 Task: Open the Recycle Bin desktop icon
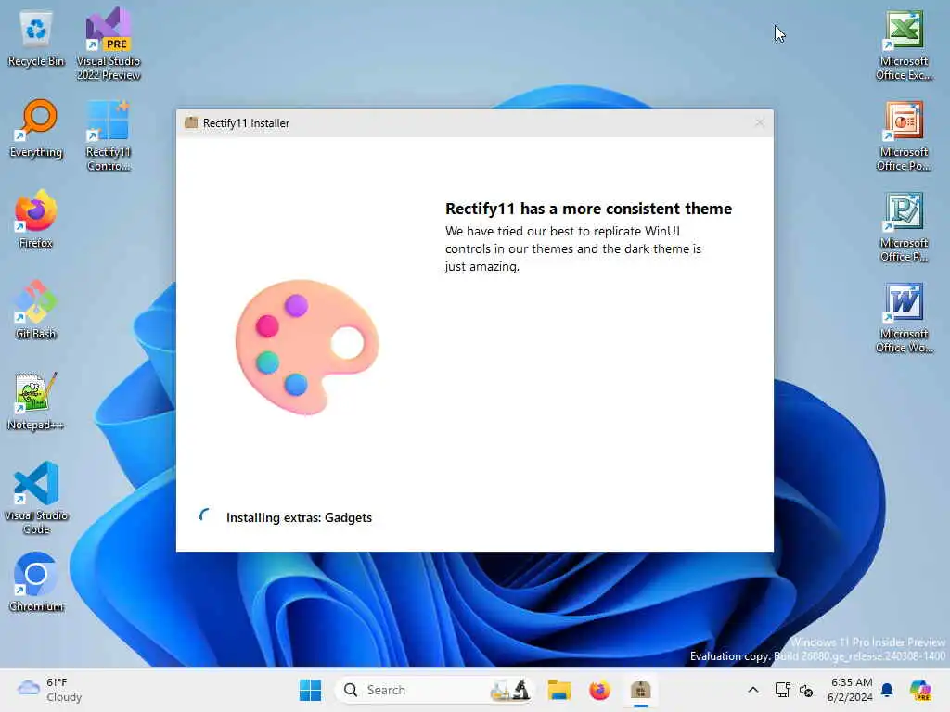pyautogui.click(x=36, y=39)
